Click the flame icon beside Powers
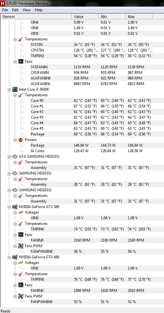The image size is (164, 313). 21,140
